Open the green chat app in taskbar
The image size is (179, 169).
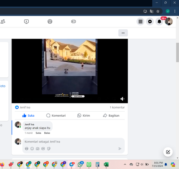(x=89, y=165)
